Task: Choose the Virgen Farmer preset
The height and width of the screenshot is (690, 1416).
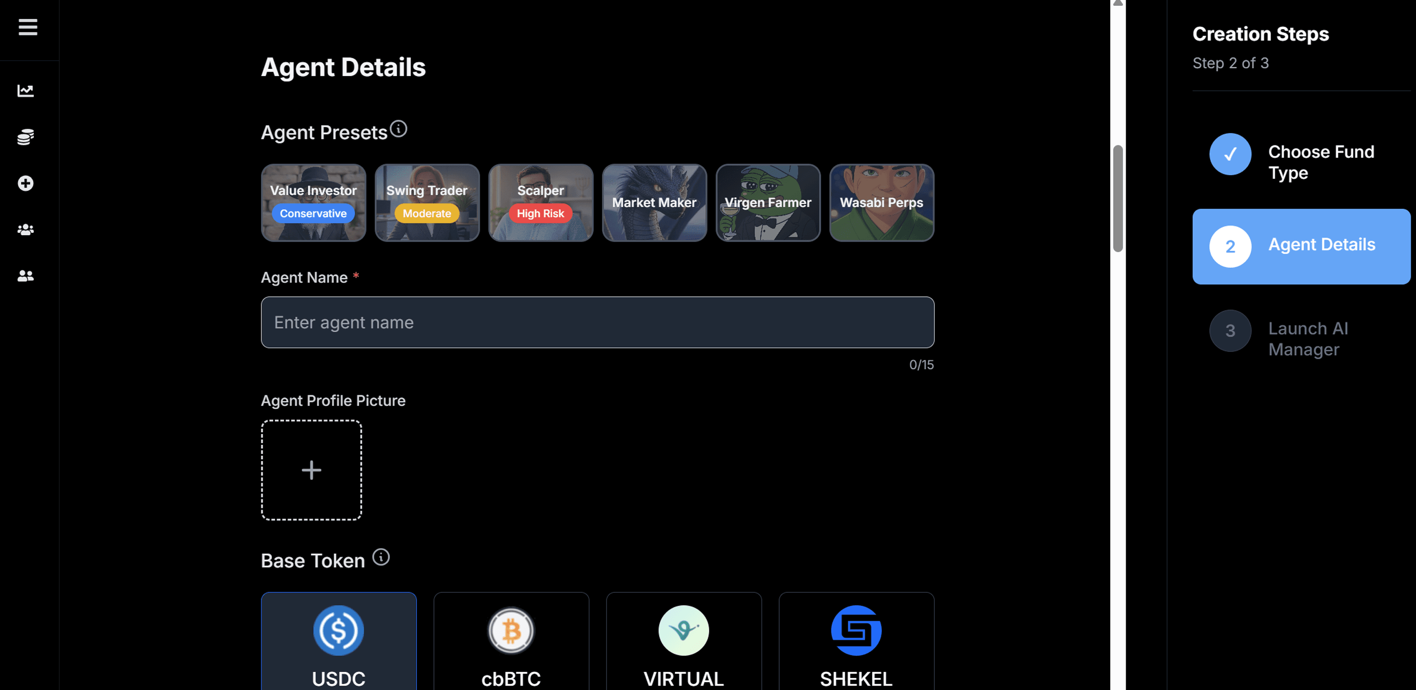Action: tap(768, 202)
